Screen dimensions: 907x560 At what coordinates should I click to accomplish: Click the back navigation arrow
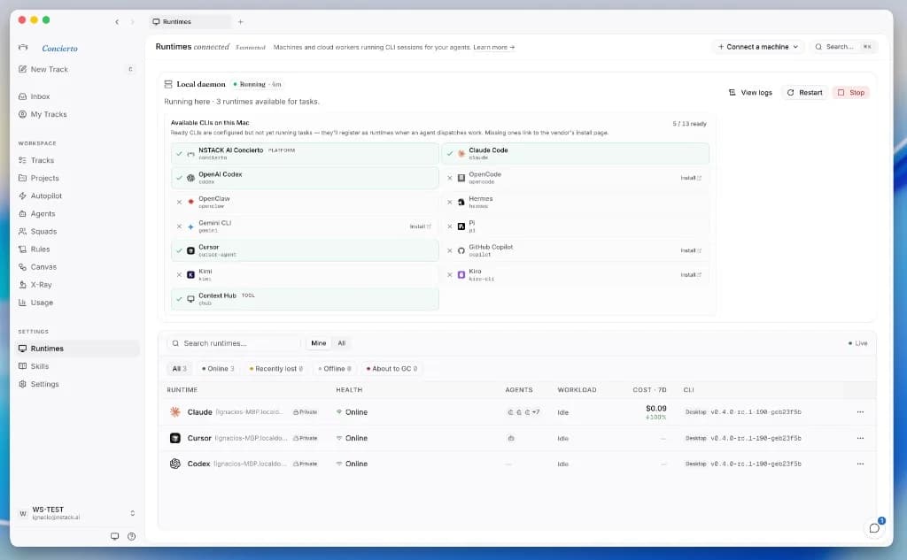[x=117, y=22]
